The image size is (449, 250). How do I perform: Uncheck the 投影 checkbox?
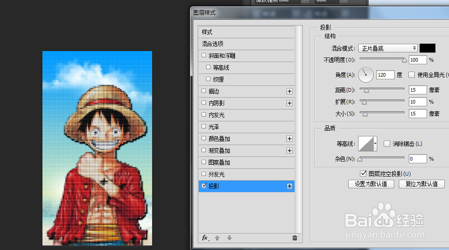coord(204,186)
